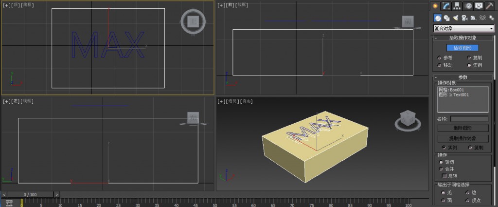Open top viewport [线框] shading menu
The height and width of the screenshot is (207, 498).
(x=27, y=5)
